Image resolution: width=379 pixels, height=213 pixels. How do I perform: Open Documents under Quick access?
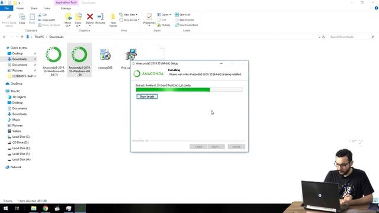[20, 64]
